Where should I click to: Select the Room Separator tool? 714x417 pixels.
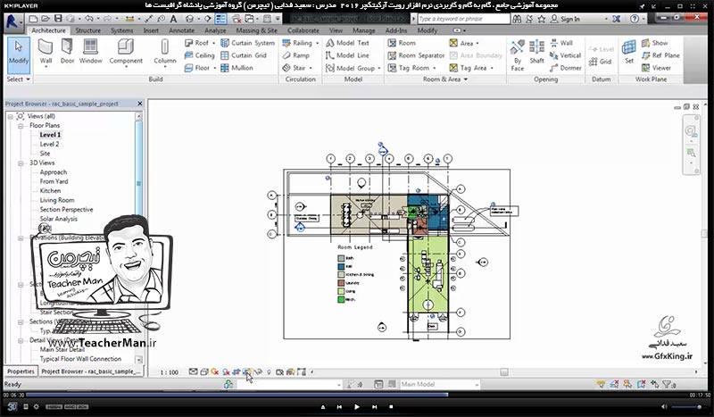[x=416, y=55]
